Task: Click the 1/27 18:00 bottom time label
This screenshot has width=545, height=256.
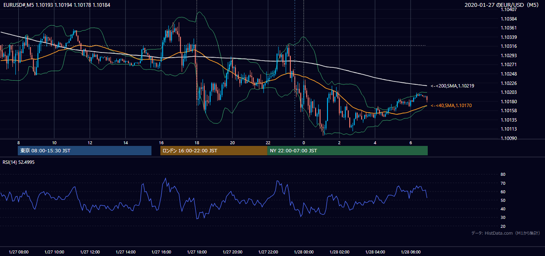Action: (197, 252)
